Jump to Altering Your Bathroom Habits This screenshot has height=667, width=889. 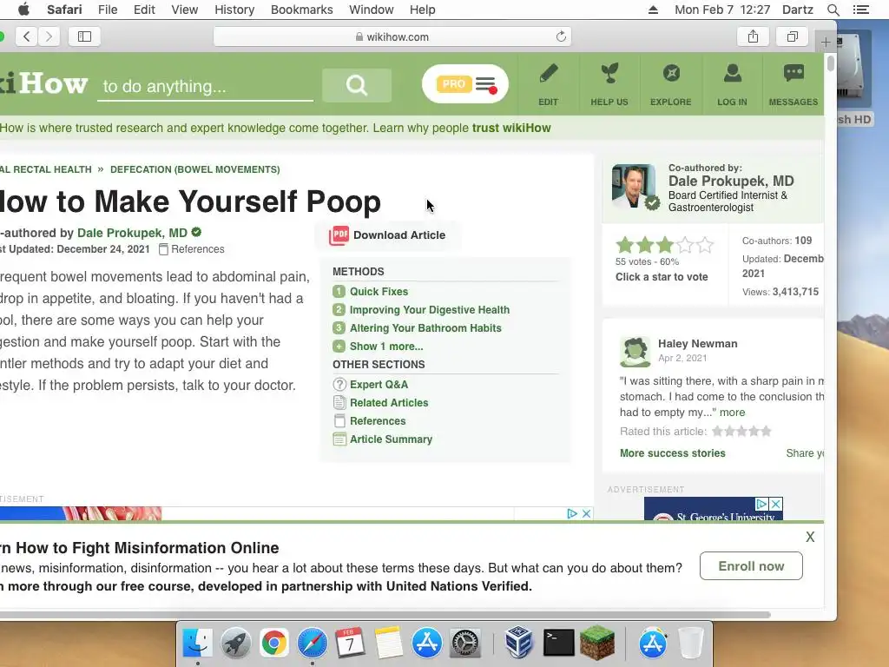425,328
